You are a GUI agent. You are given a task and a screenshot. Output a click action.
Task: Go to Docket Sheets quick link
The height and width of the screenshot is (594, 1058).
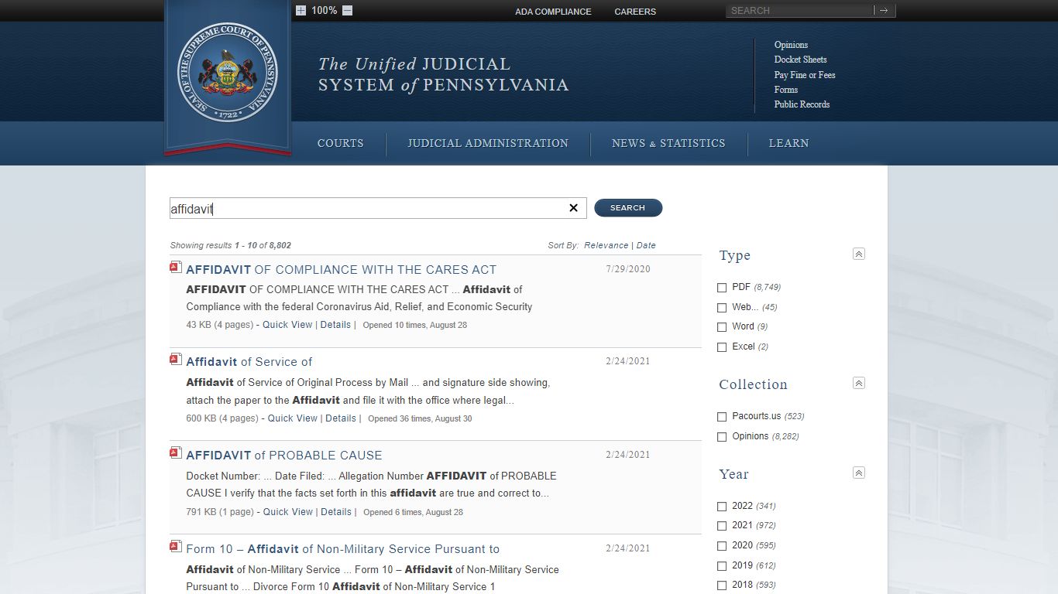tap(800, 60)
